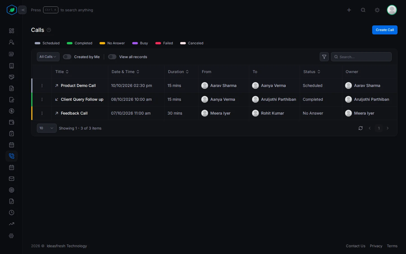Click the help icon beside Calls heading
406x254 pixels.
point(49,30)
